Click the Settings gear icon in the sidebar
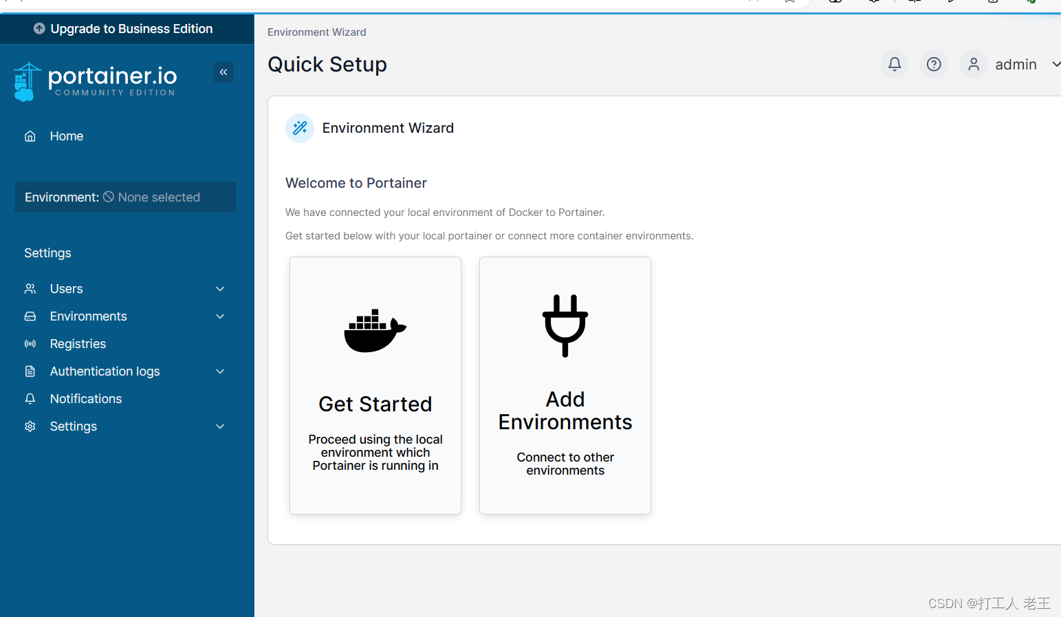Viewport: 1061px width, 617px height. pyautogui.click(x=30, y=426)
